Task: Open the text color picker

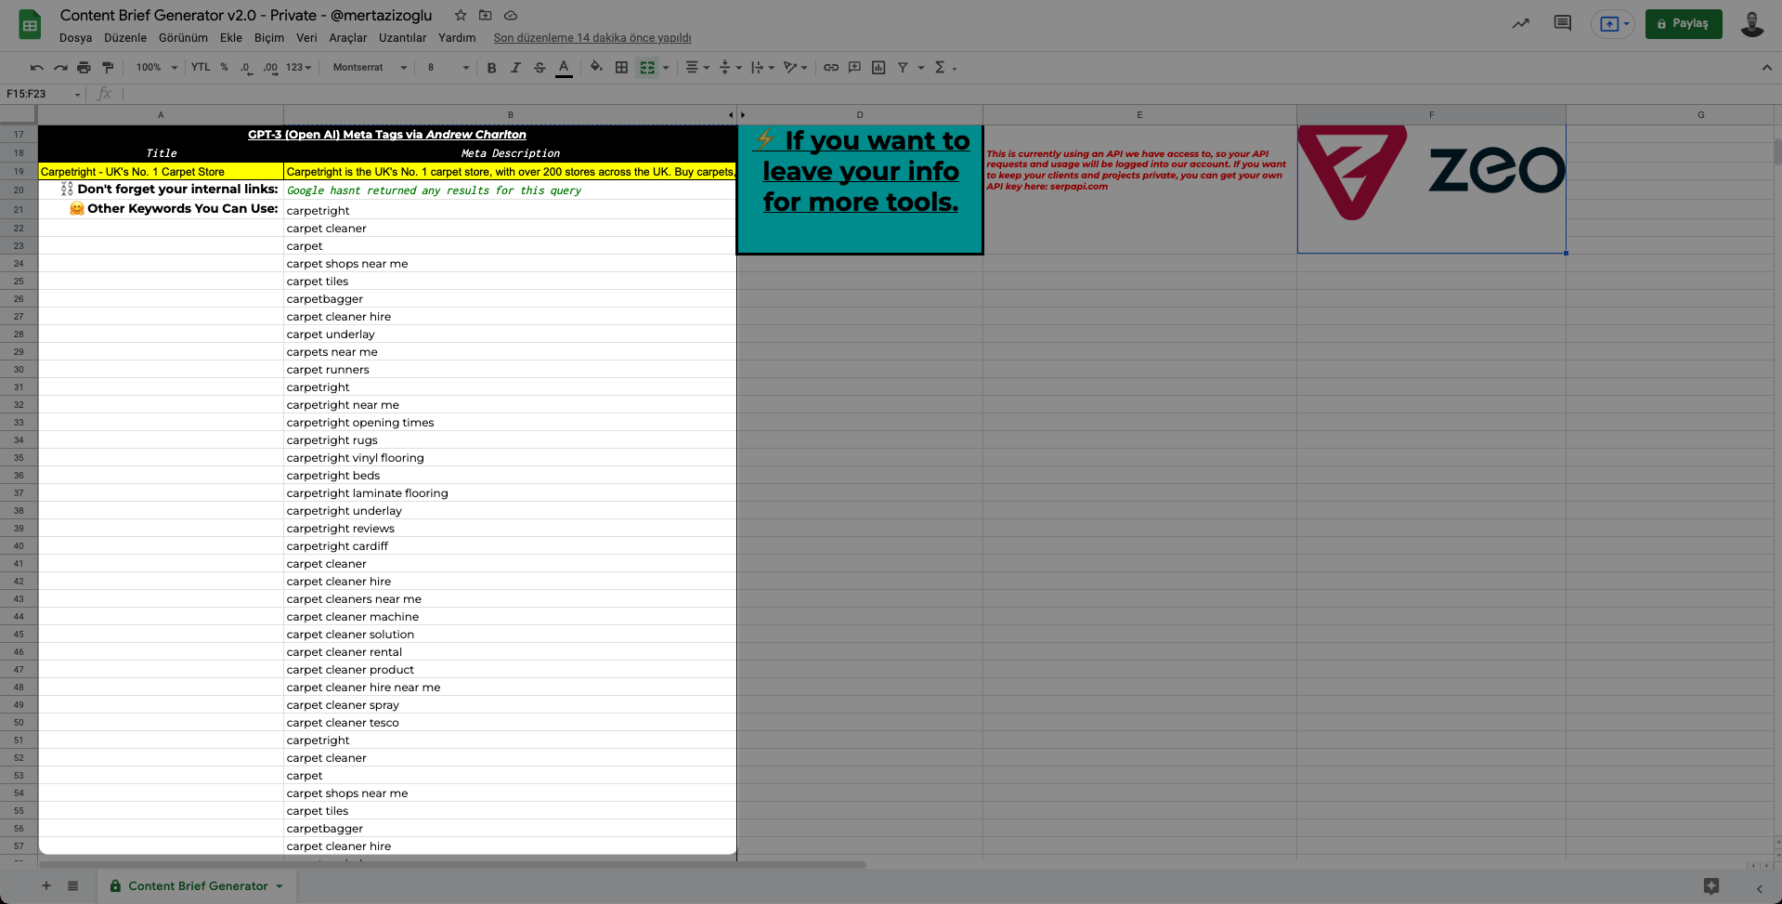Action: [x=564, y=68]
